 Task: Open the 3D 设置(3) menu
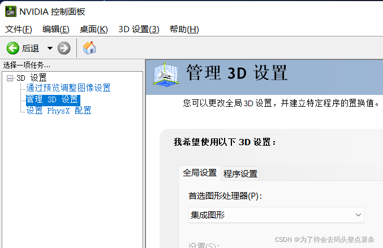(139, 29)
